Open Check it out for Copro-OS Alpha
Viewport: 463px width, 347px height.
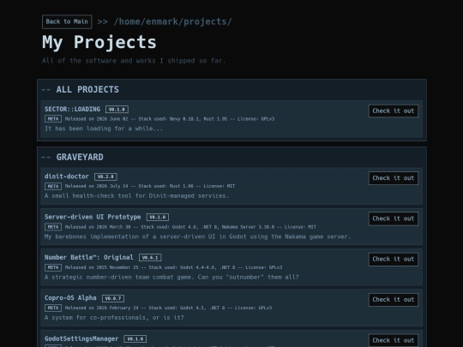tap(394, 300)
